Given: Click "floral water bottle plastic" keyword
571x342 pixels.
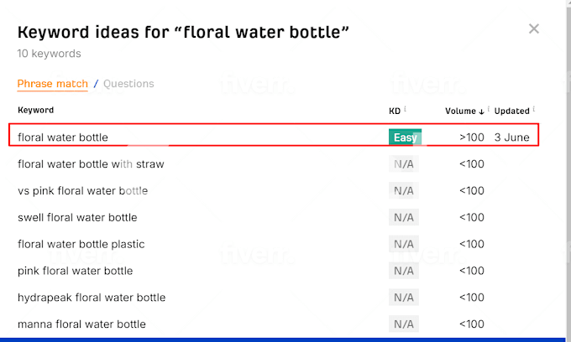Looking at the screenshot, I should [x=81, y=245].
